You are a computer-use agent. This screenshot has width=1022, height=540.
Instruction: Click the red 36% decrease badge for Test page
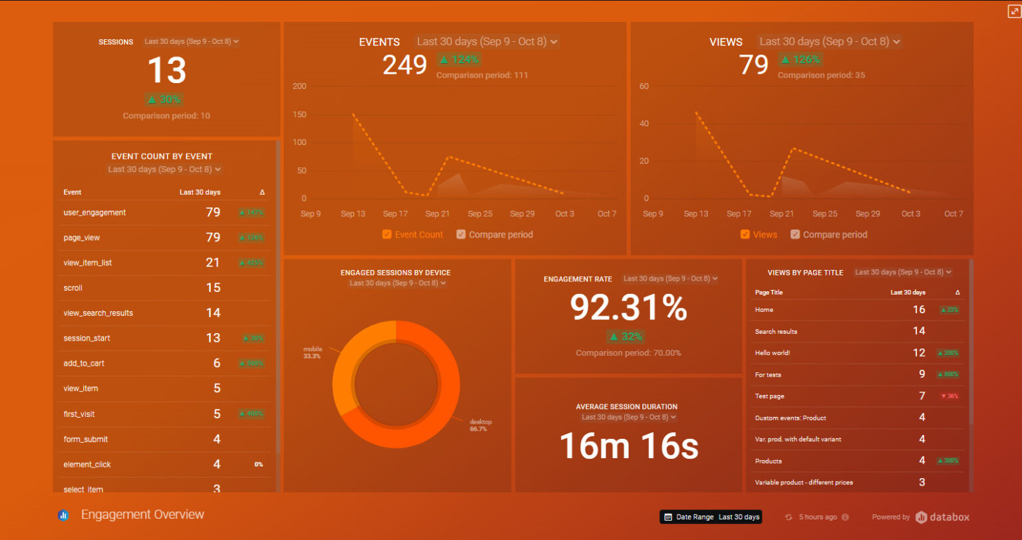coord(949,396)
